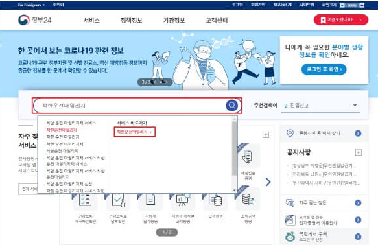Open the 서비스 menu
Image resolution: width=378 pixels, height=245 pixels.
[91, 21]
